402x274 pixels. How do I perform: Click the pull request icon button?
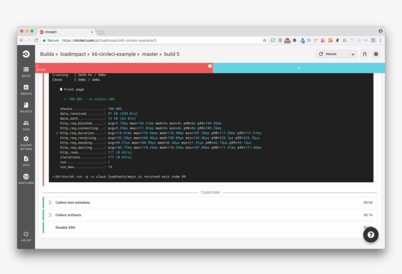click(365, 54)
